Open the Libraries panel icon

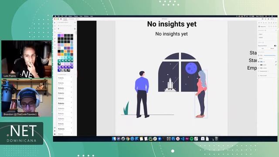coord(54,128)
